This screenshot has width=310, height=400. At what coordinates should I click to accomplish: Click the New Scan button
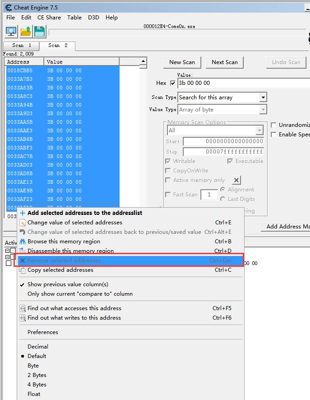click(x=182, y=62)
